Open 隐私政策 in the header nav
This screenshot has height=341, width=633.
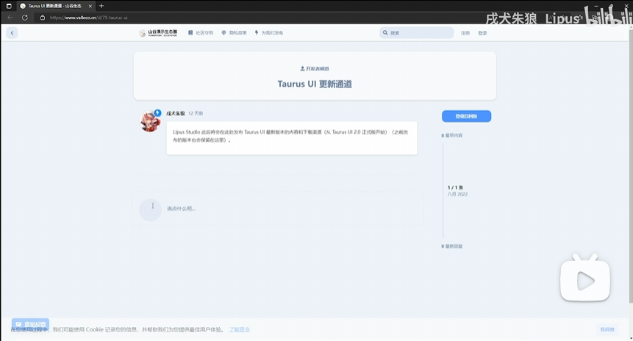[234, 33]
